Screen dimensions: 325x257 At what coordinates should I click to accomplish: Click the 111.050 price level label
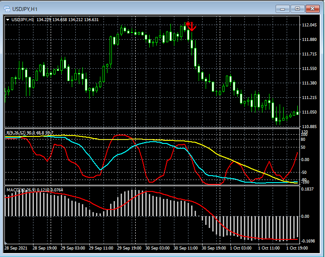310,112
